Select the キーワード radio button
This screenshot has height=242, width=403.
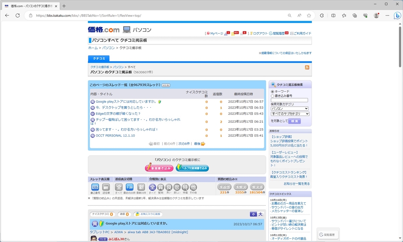pyautogui.click(x=272, y=91)
